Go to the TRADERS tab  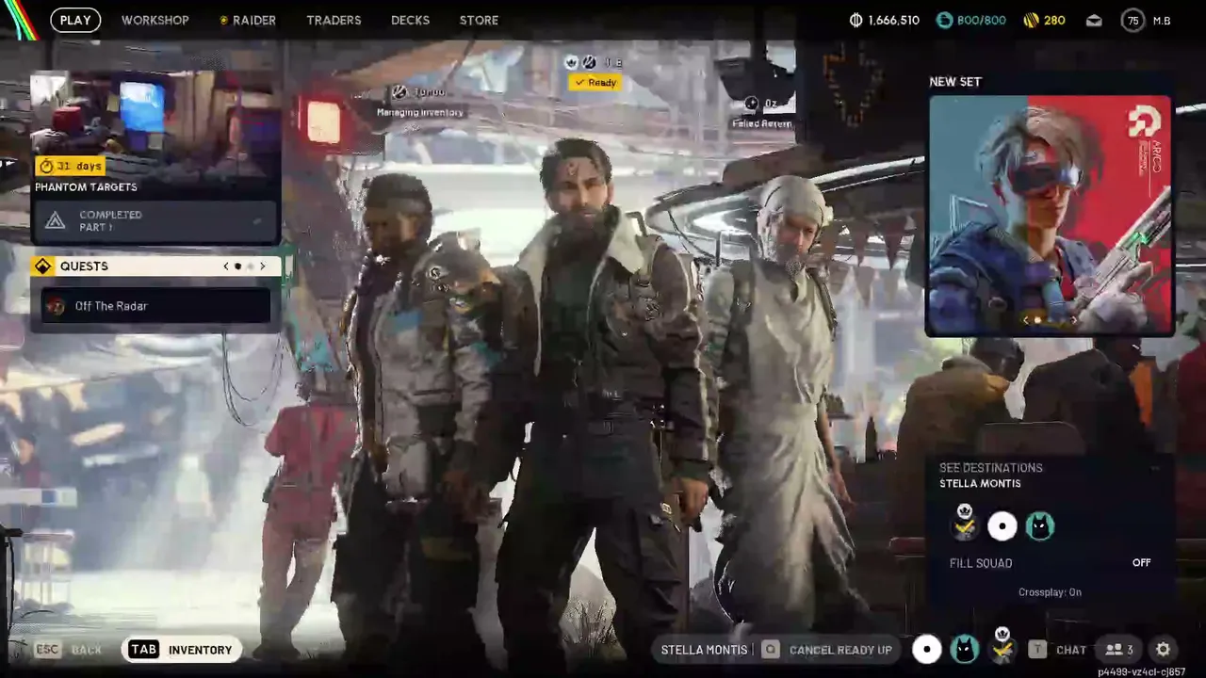[x=334, y=20]
